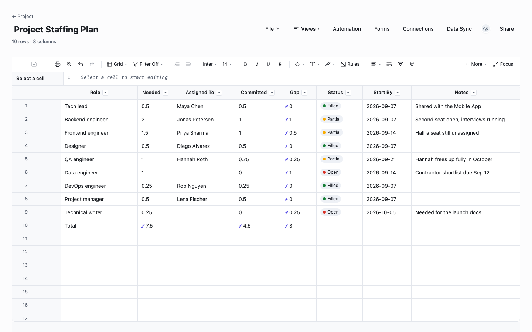Select Partial status for Backend engineer
Viewport: 532px width, 332px height.
tap(332, 119)
